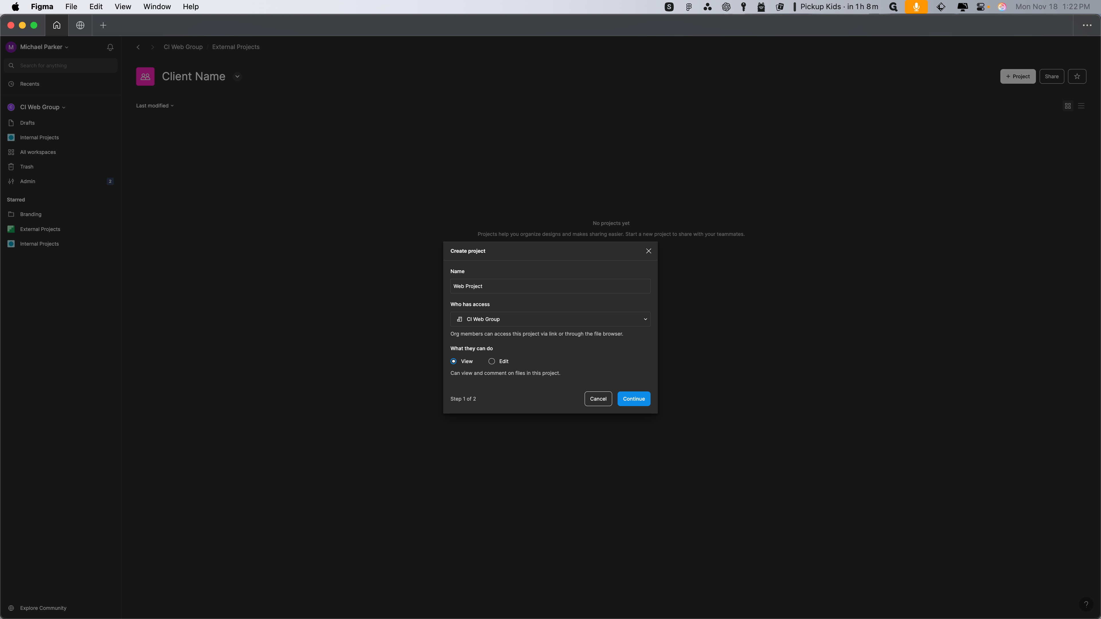Expand the Michael Parker account menu
This screenshot has height=619, width=1101.
[x=44, y=47]
